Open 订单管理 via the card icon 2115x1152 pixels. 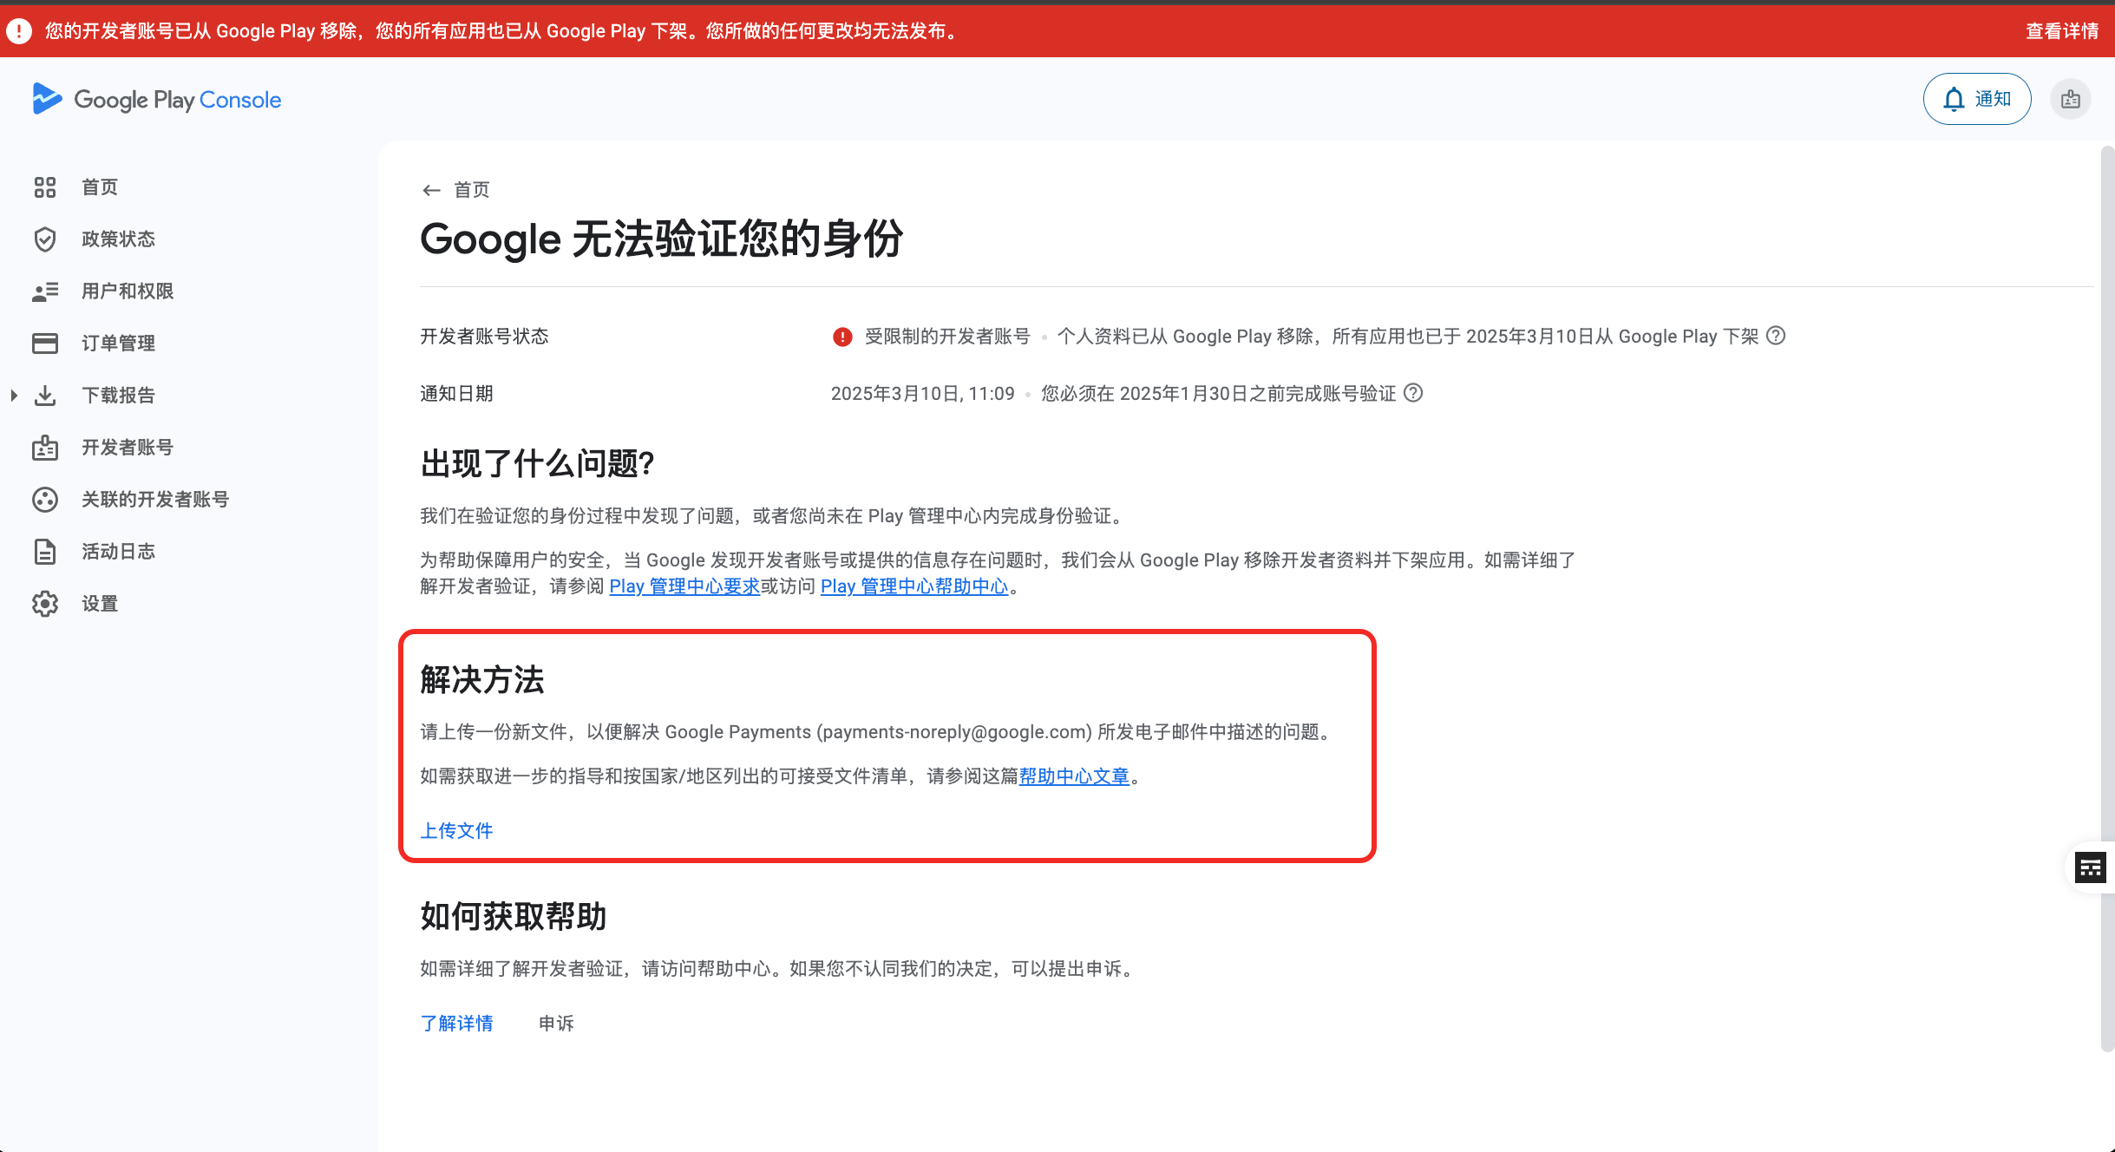pyautogui.click(x=45, y=343)
